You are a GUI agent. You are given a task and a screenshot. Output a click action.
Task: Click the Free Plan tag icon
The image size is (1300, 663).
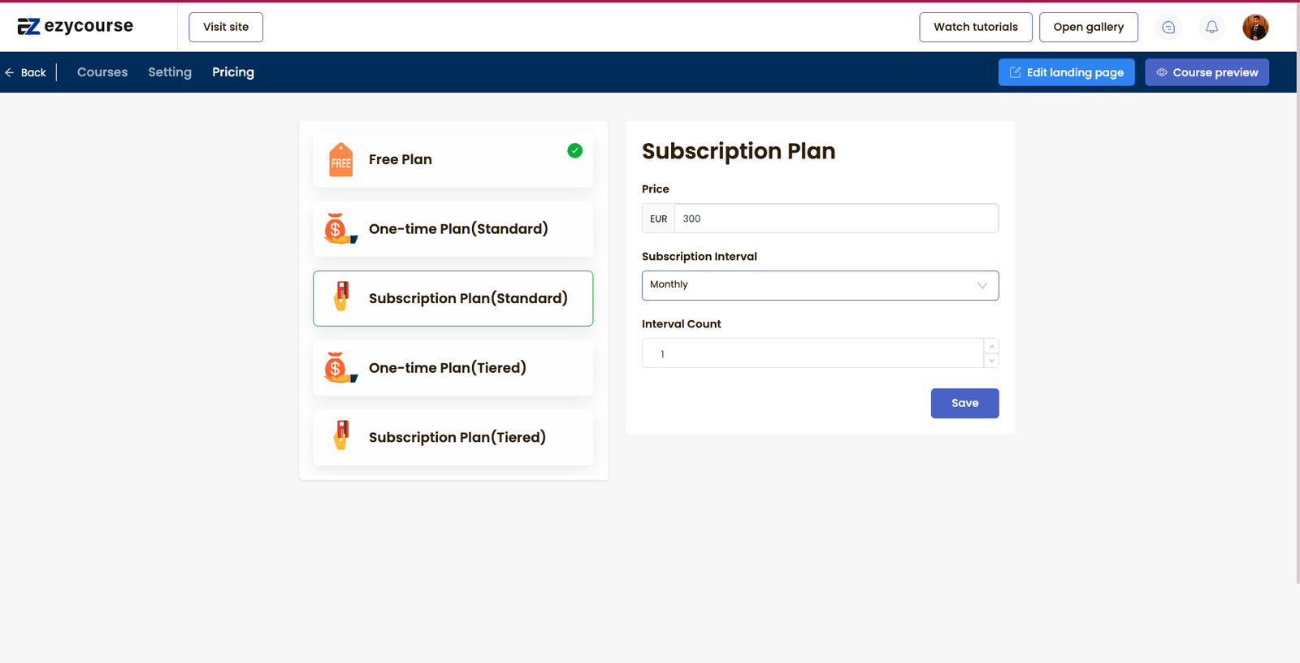(341, 160)
